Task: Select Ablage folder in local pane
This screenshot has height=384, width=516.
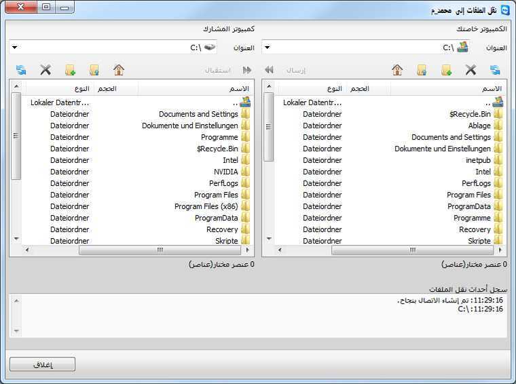Action: [479, 126]
